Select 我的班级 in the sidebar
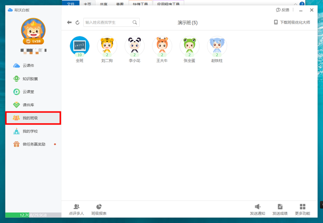 pyautogui.click(x=33, y=118)
